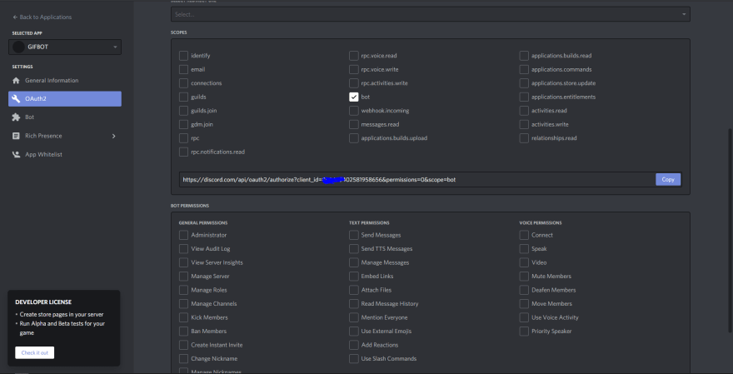This screenshot has height=374, width=733.
Task: Tick the messages.read scope
Action: tap(353, 124)
